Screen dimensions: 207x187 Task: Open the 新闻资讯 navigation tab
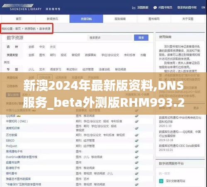coord(52,19)
